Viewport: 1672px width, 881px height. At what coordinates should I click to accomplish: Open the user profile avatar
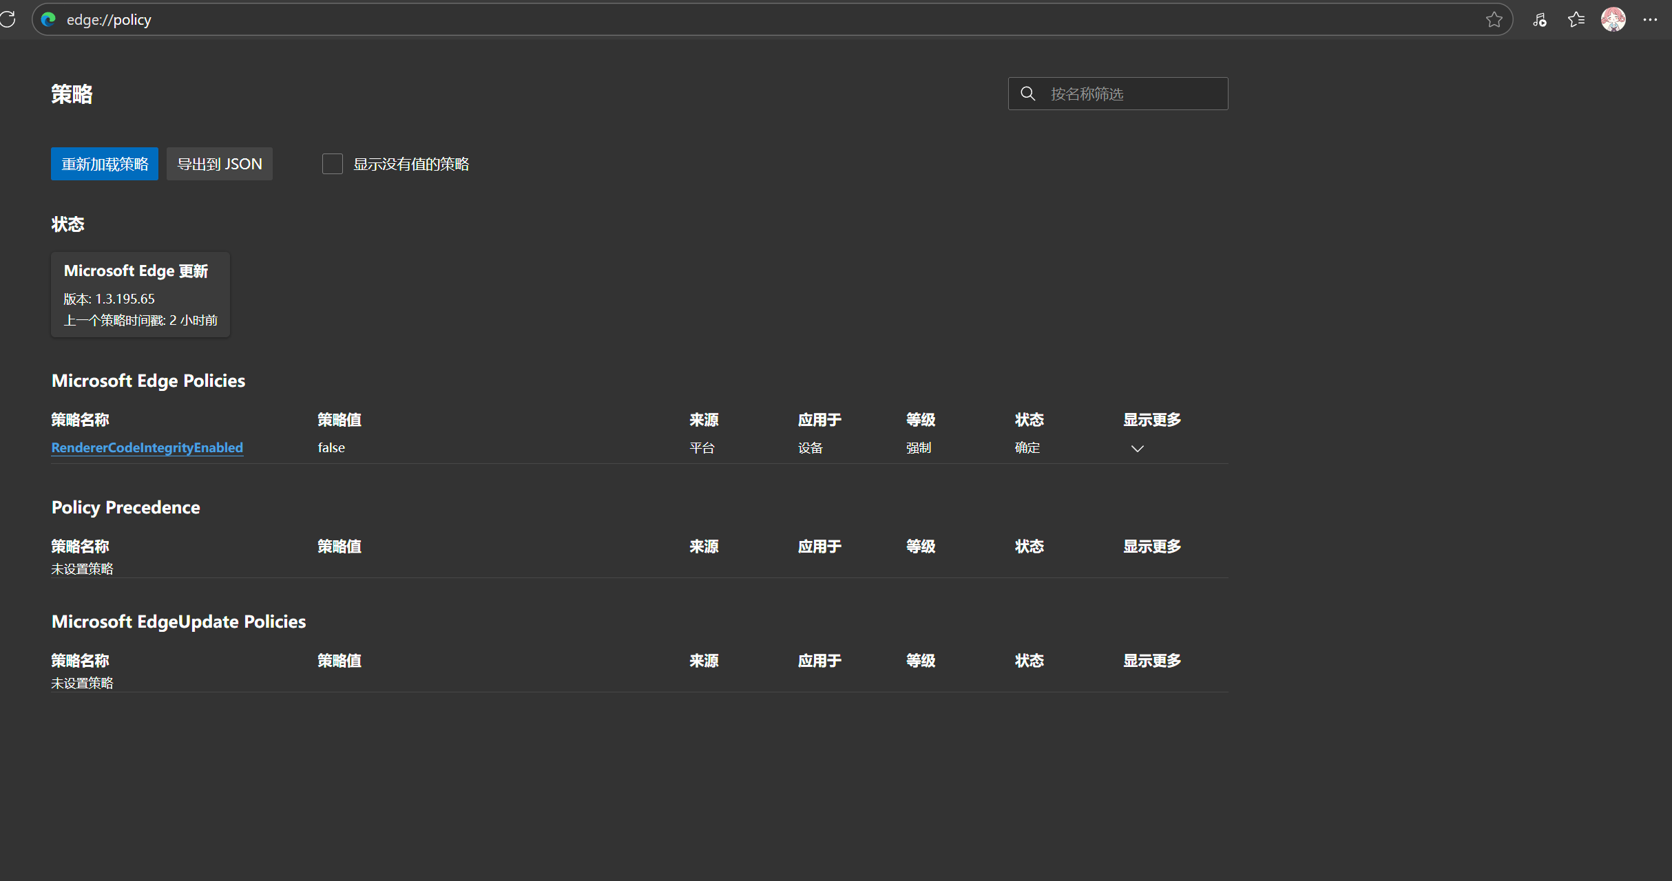(x=1613, y=19)
